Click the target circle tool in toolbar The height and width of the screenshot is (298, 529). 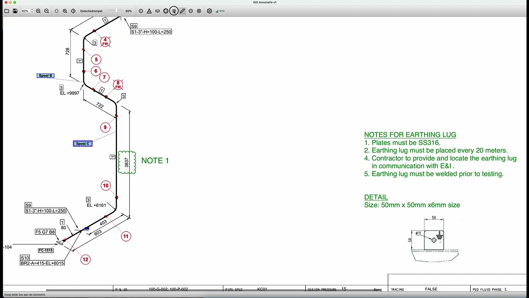pos(199,11)
